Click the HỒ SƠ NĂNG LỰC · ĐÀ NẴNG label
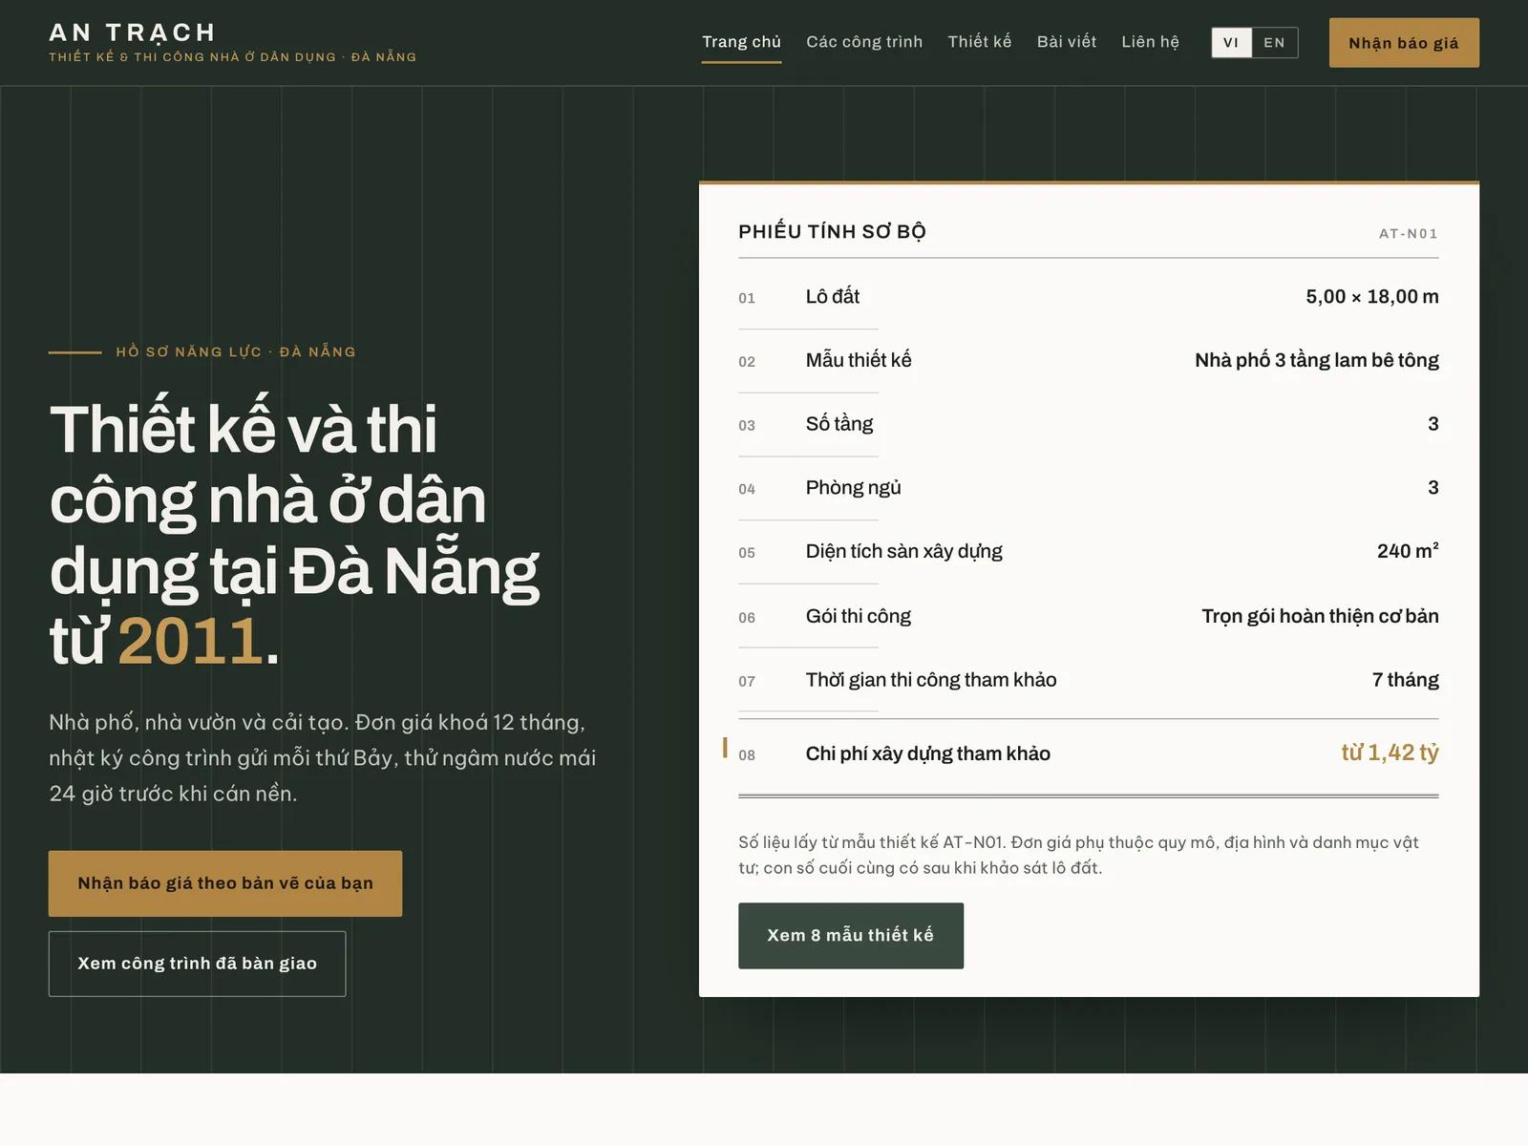1528x1146 pixels. click(x=236, y=351)
